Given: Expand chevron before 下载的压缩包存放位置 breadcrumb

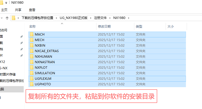Looking at the screenshot, I should click(x=18, y=18).
